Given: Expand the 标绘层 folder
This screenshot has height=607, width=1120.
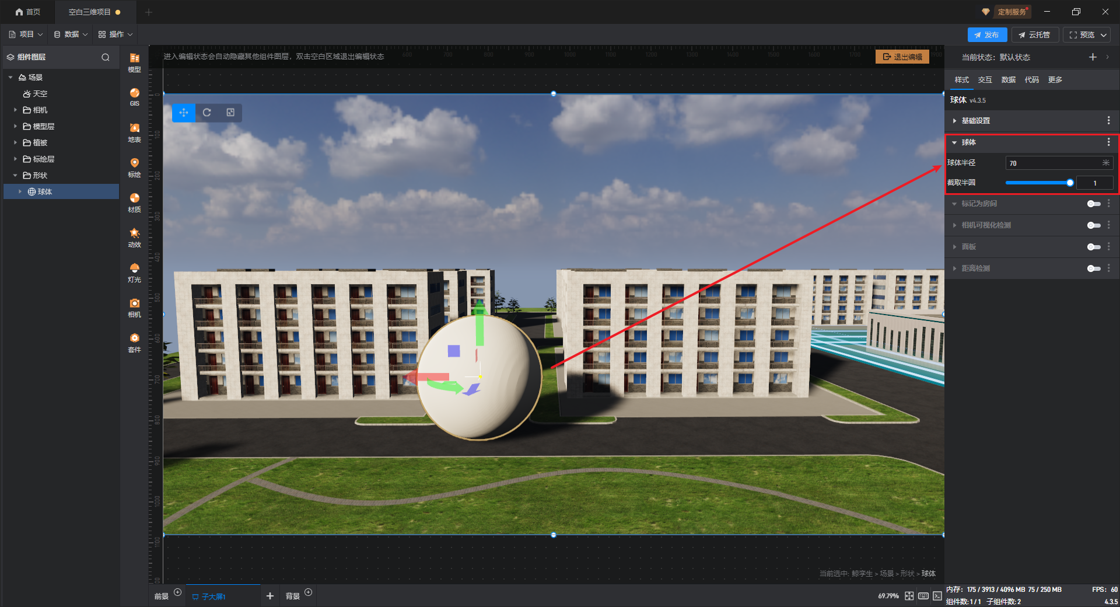Looking at the screenshot, I should click(x=15, y=159).
